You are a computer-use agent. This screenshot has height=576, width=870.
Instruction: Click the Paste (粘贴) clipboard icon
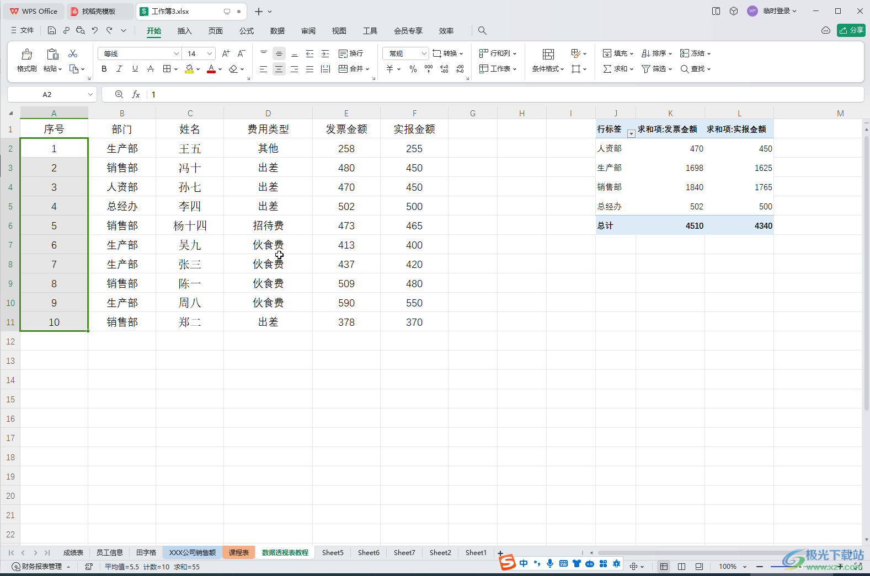(x=52, y=54)
